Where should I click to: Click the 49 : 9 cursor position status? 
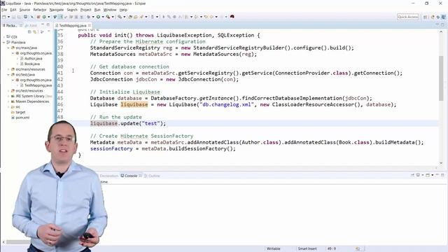click(331, 248)
